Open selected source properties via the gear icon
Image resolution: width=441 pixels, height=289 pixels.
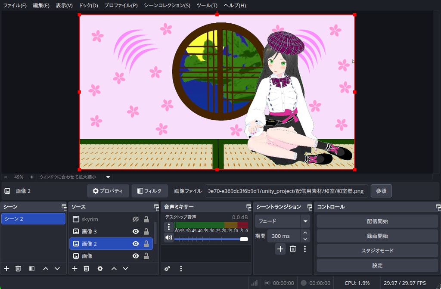[x=100, y=268]
